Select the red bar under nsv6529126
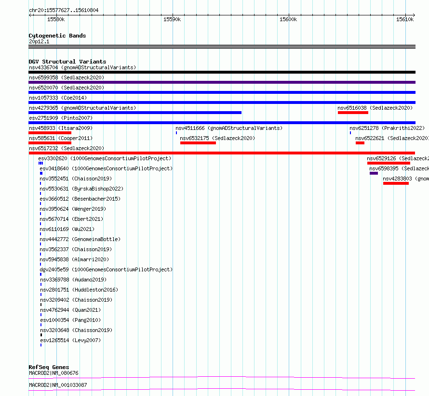 click(389, 163)
